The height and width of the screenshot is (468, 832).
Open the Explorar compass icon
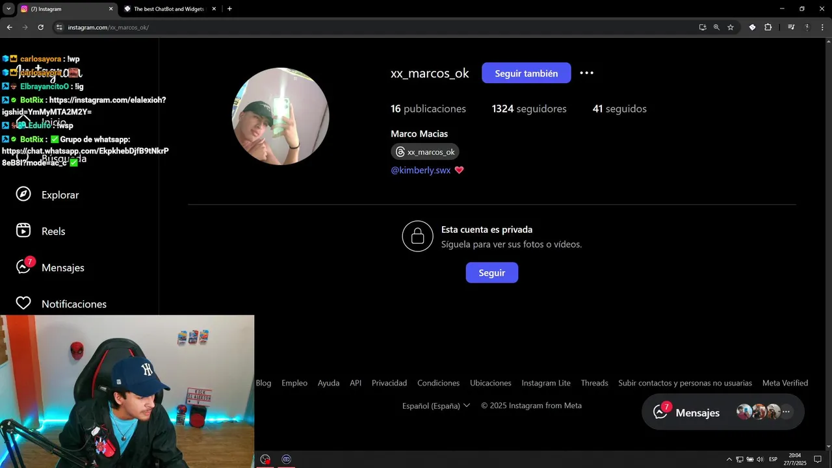23,194
